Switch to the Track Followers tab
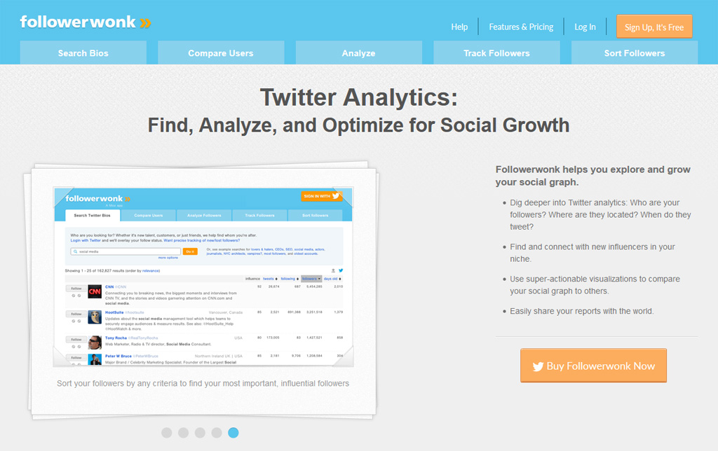The height and width of the screenshot is (451, 718). 496,52
